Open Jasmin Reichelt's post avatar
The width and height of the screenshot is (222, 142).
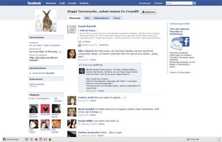pos(71,29)
